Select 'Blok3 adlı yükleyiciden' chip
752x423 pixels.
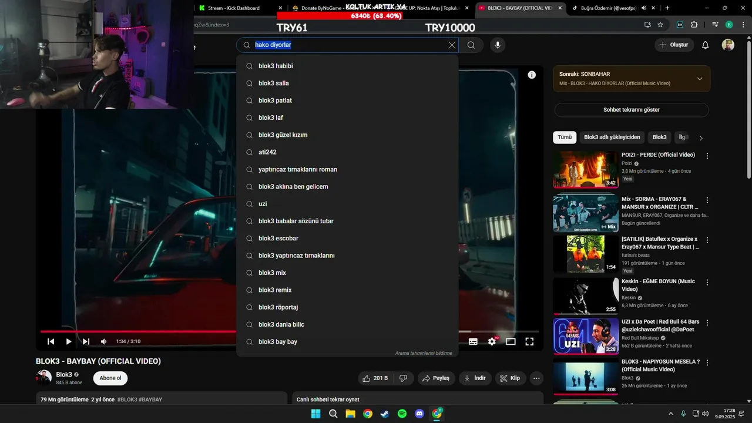click(x=612, y=137)
